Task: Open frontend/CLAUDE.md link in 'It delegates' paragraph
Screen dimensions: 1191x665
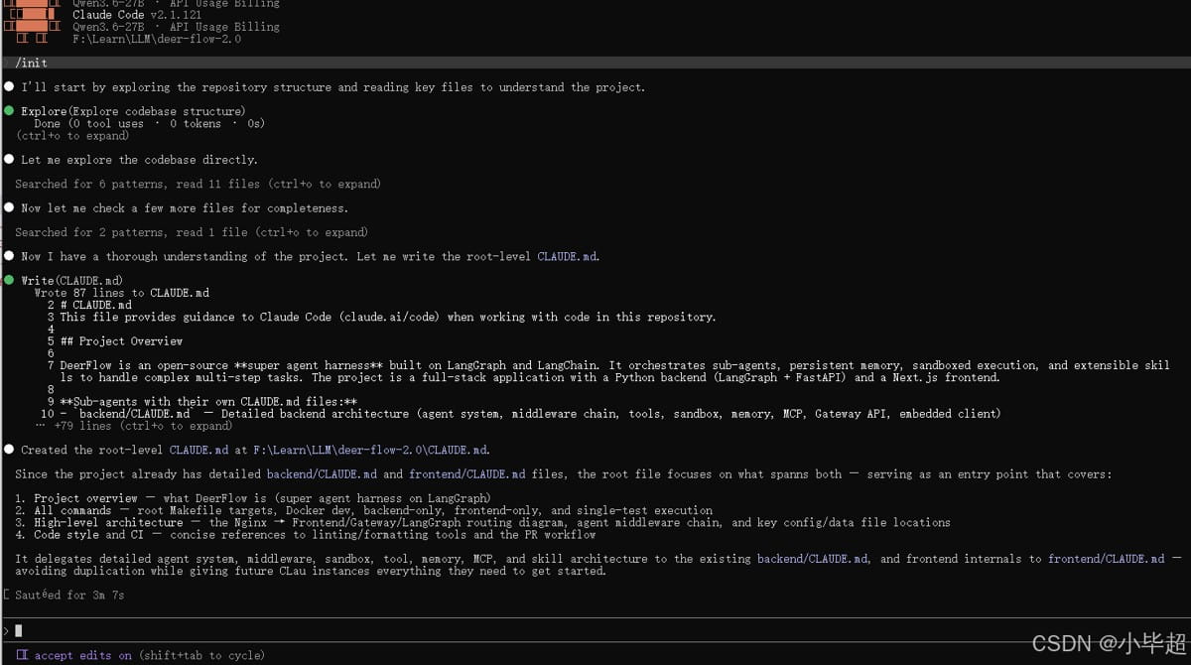Action: coord(1107,559)
